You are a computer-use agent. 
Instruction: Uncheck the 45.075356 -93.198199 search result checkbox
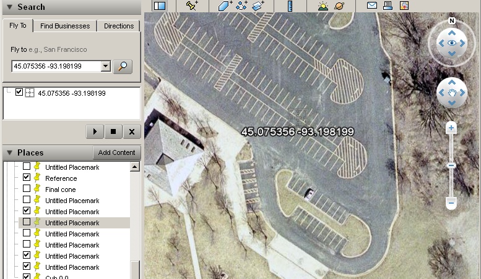(19, 93)
